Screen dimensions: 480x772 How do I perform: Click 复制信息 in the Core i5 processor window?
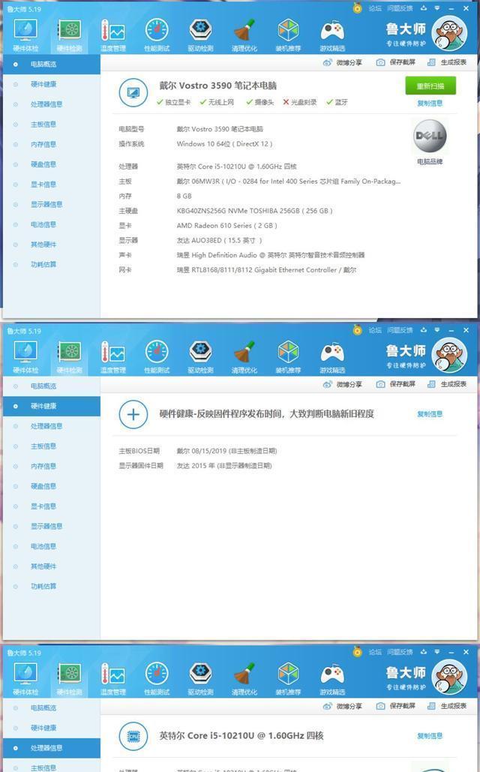tap(430, 736)
